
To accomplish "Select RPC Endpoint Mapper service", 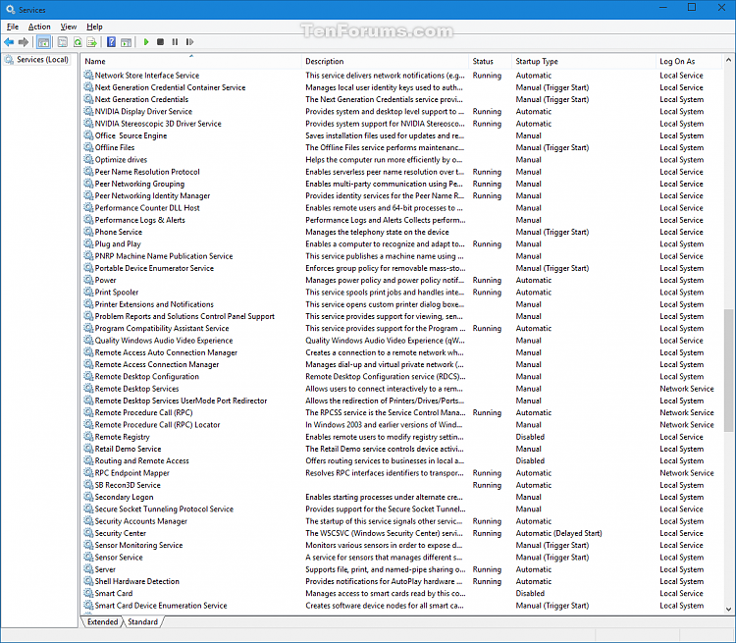I will click(131, 473).
